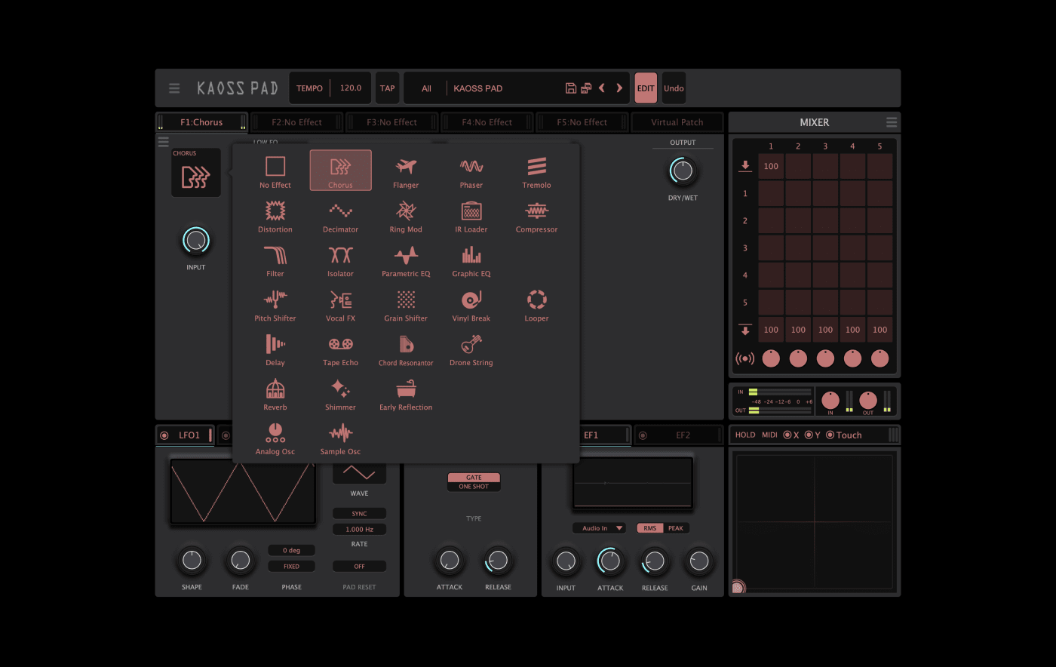Pick the Delay effect
This screenshot has height=667, width=1056.
275,349
